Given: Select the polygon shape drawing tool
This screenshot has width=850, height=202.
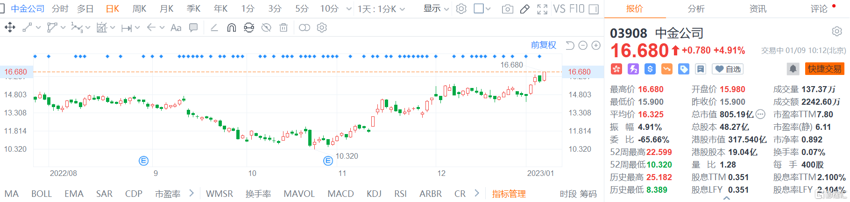Looking at the screenshot, I should coord(52,28).
